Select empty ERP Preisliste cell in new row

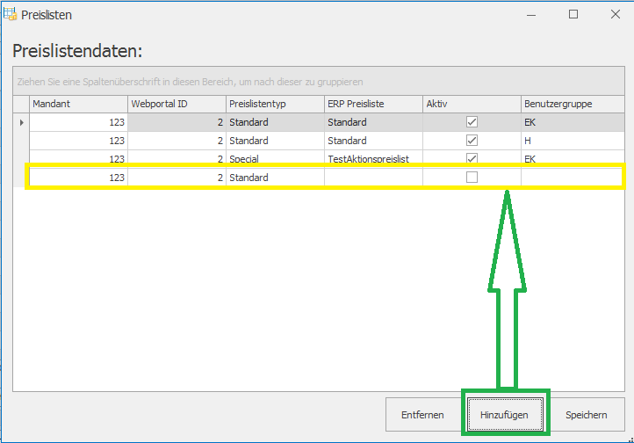click(x=373, y=178)
